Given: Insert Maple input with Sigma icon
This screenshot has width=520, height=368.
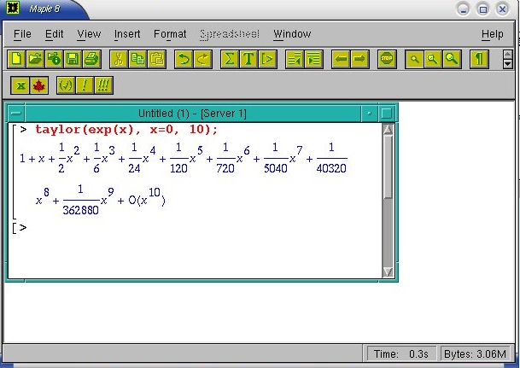Looking at the screenshot, I should (x=229, y=59).
